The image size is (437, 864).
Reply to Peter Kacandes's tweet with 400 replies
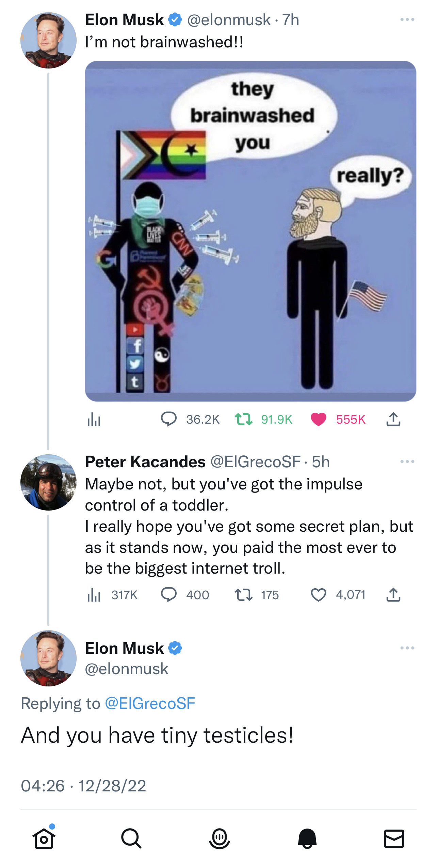[x=169, y=595]
